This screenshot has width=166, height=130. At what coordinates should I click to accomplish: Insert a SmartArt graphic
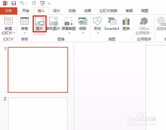(112, 24)
